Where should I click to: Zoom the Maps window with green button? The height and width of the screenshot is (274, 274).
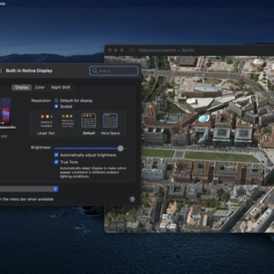[122, 50]
